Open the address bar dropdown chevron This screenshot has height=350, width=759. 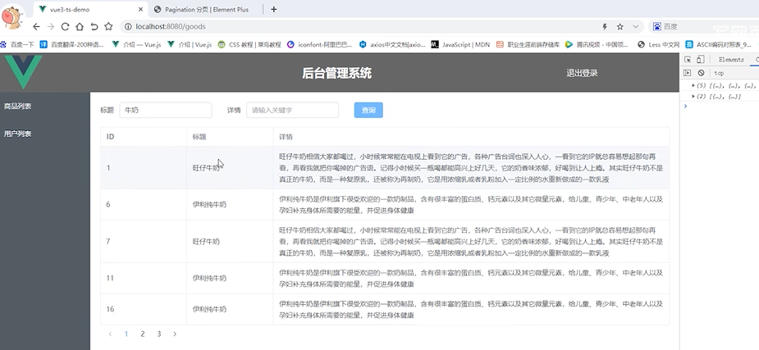tap(636, 26)
